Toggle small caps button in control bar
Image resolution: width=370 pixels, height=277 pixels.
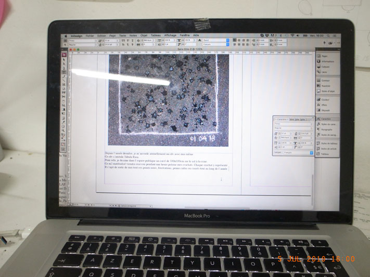click(x=123, y=45)
